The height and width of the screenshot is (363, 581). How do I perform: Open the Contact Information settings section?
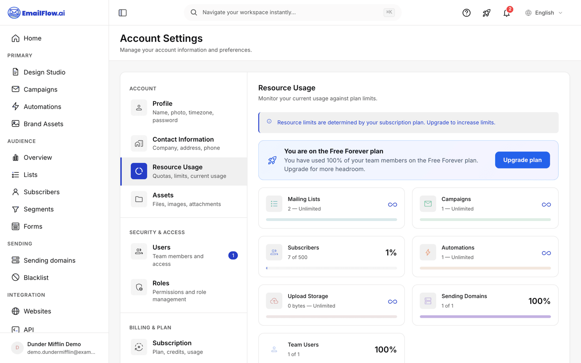[184, 143]
